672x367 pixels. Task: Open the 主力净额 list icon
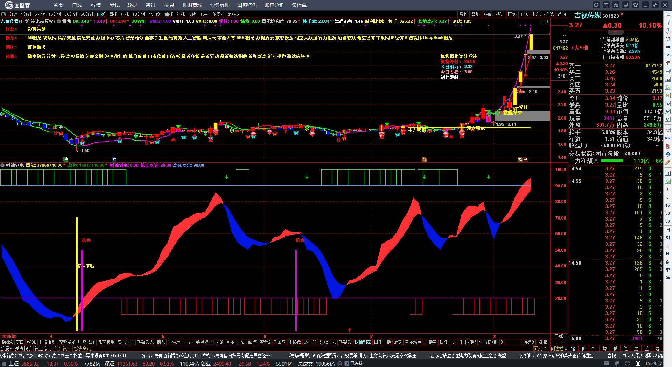[596, 161]
